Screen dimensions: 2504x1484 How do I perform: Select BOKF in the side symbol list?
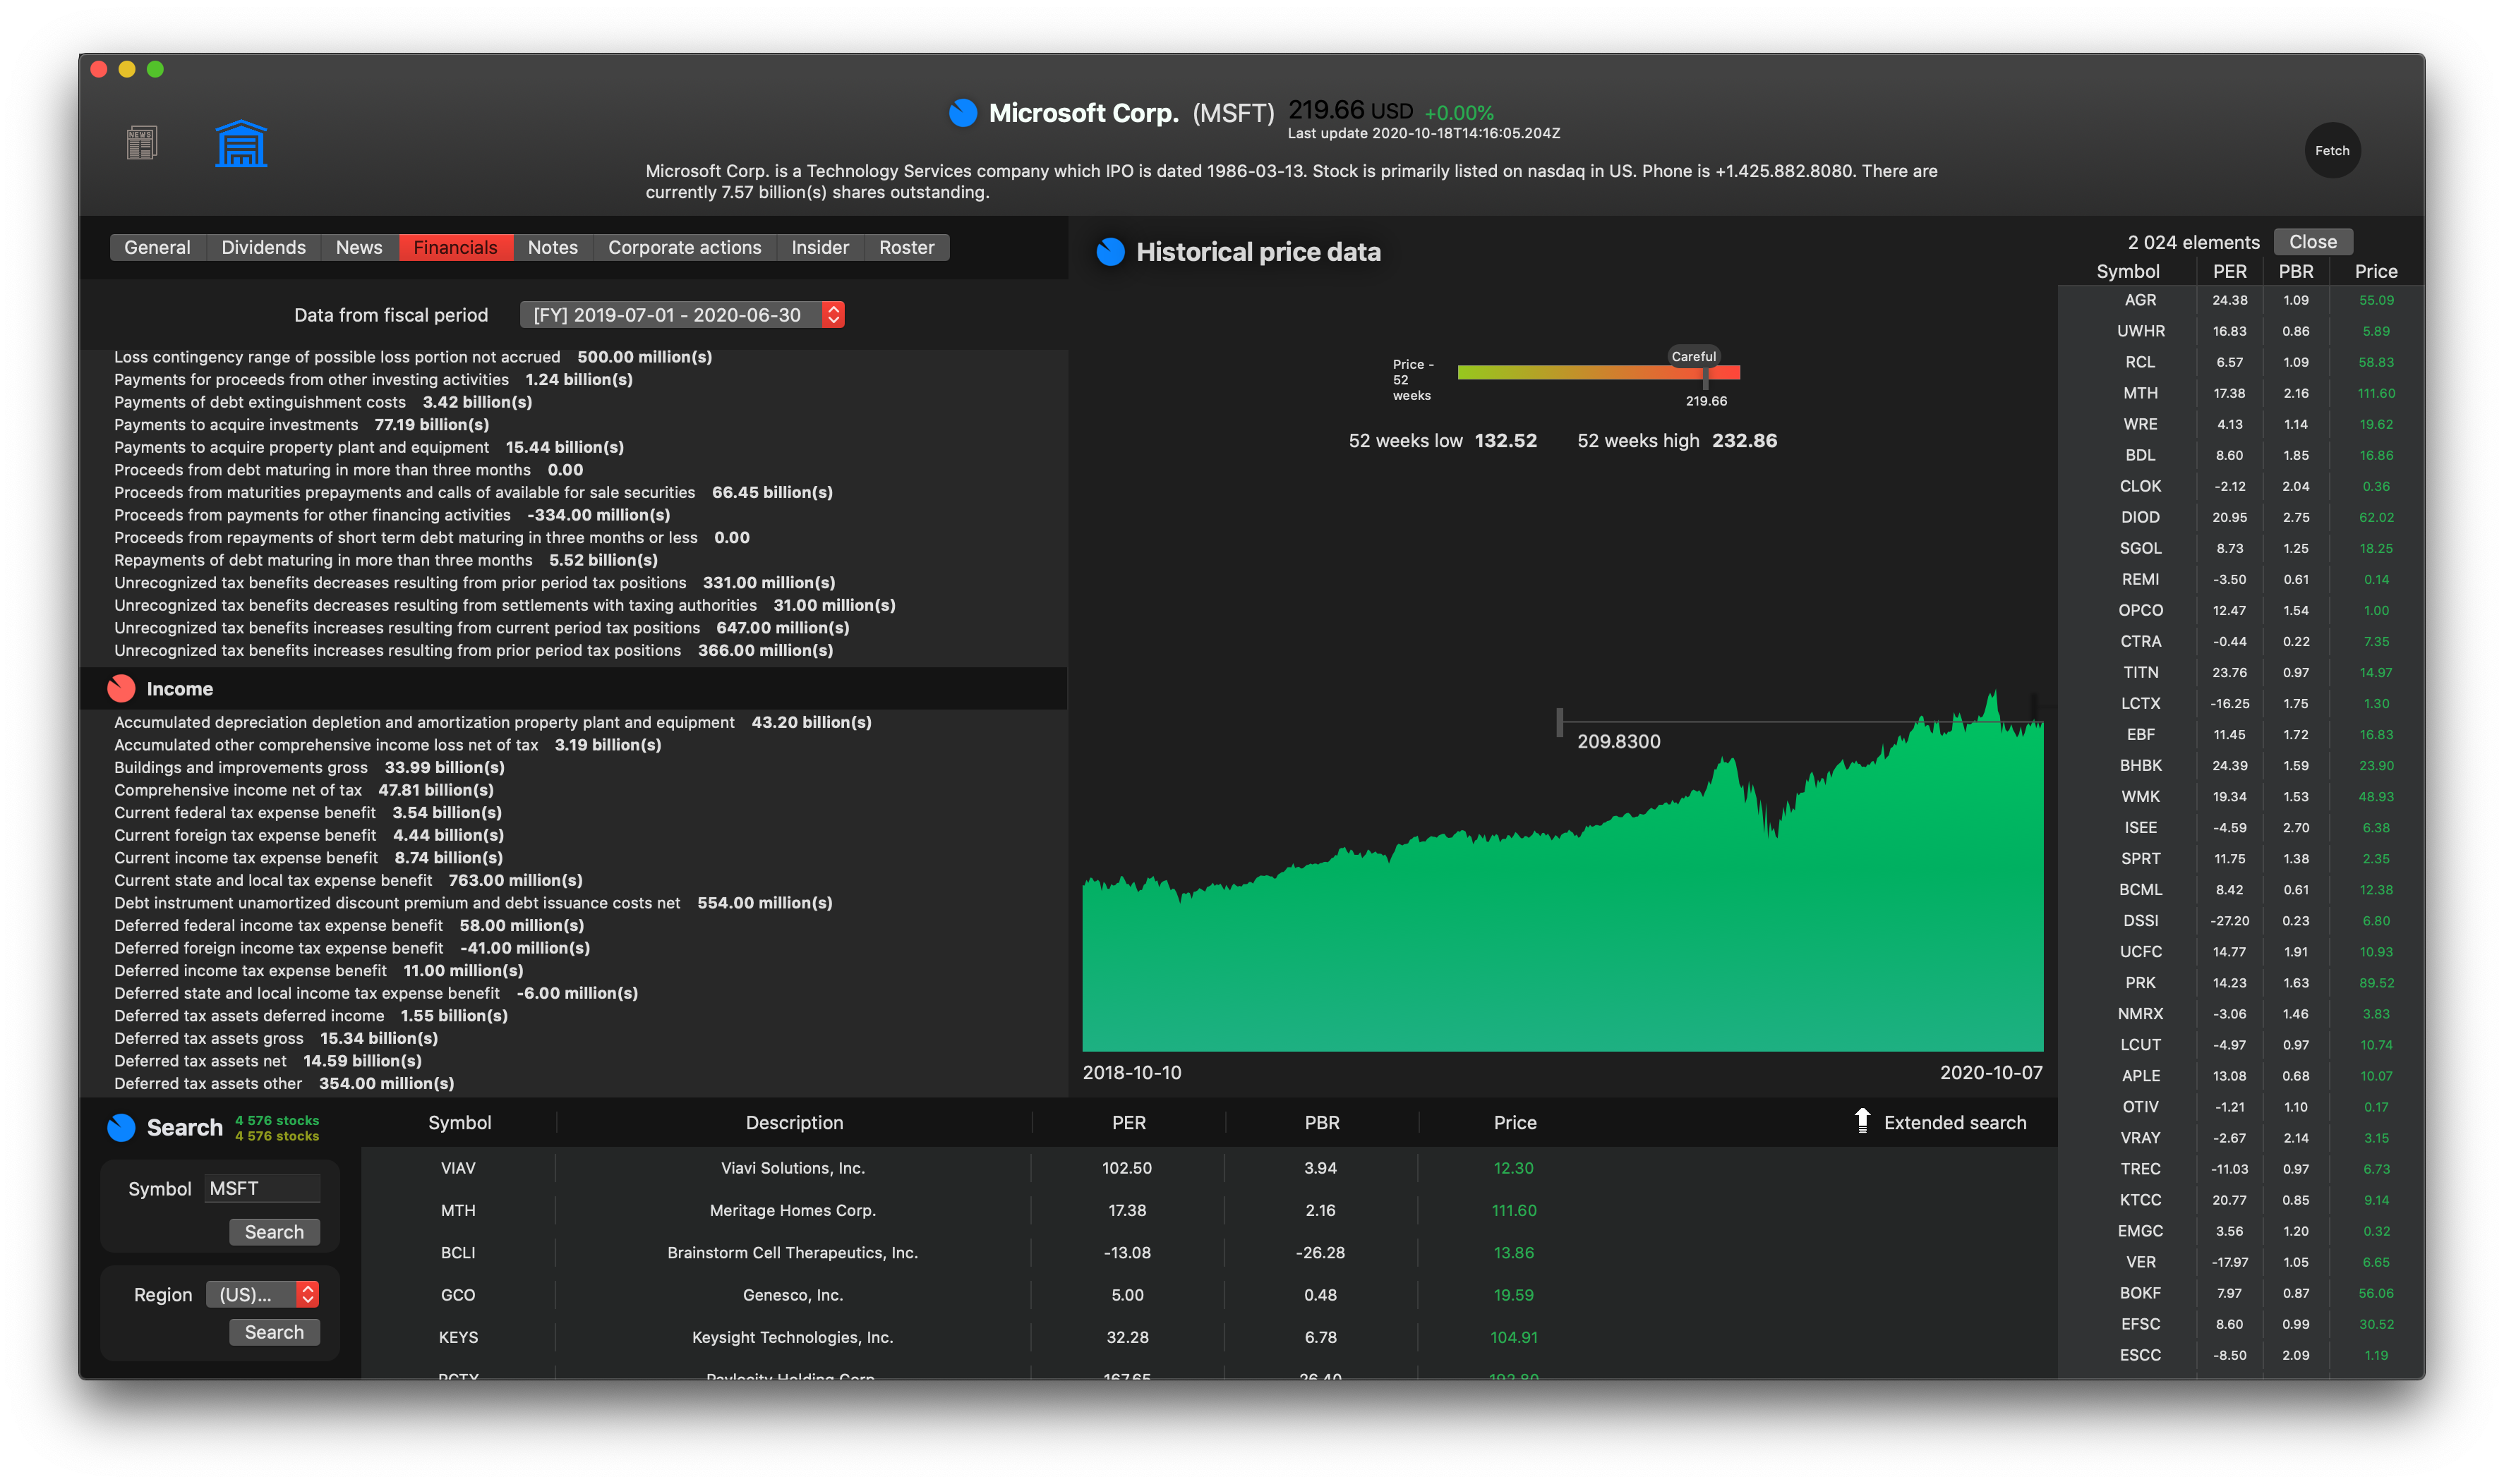[2140, 1293]
